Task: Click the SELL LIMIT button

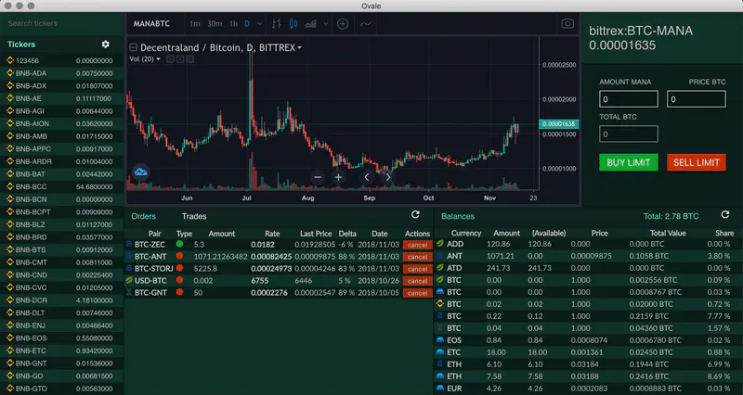Action: (696, 162)
